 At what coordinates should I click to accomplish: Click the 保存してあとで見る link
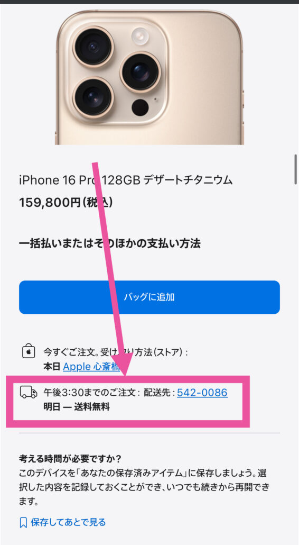68,522
